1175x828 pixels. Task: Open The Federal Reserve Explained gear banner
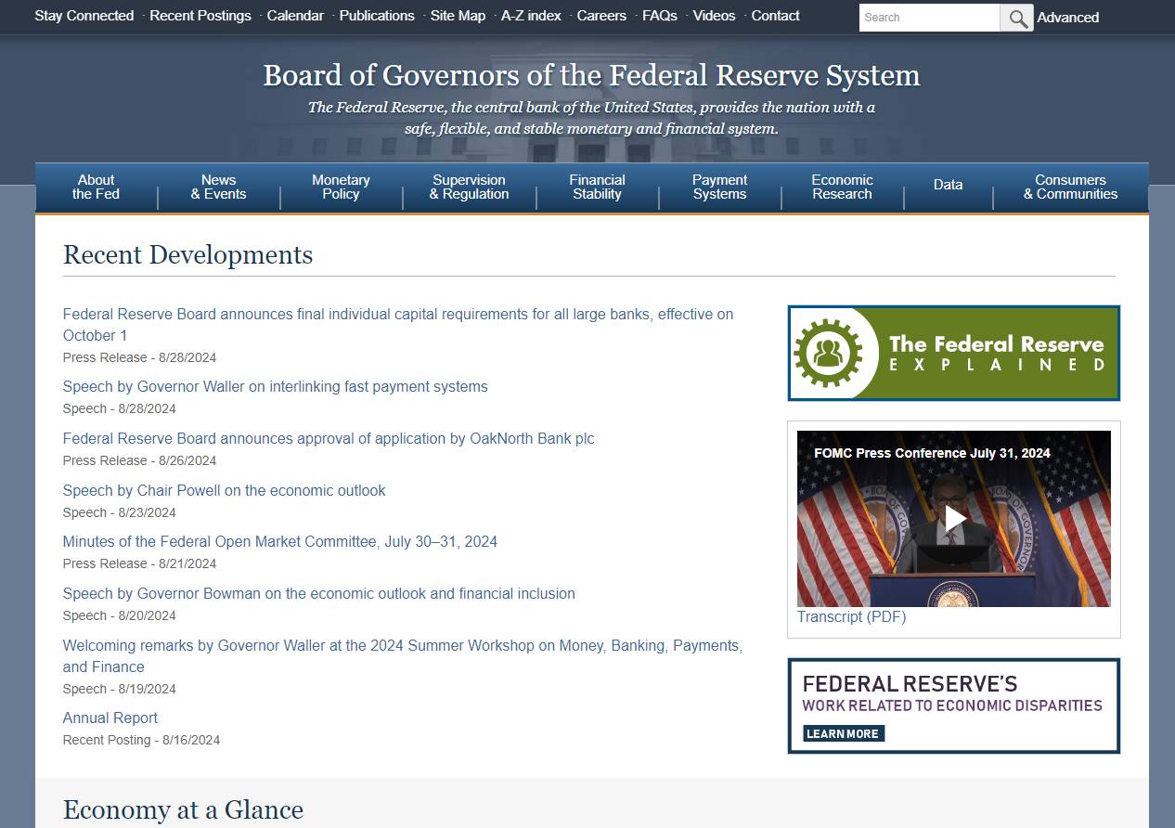click(x=954, y=353)
